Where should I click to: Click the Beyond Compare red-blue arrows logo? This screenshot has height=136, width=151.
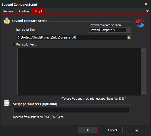point(140,23)
